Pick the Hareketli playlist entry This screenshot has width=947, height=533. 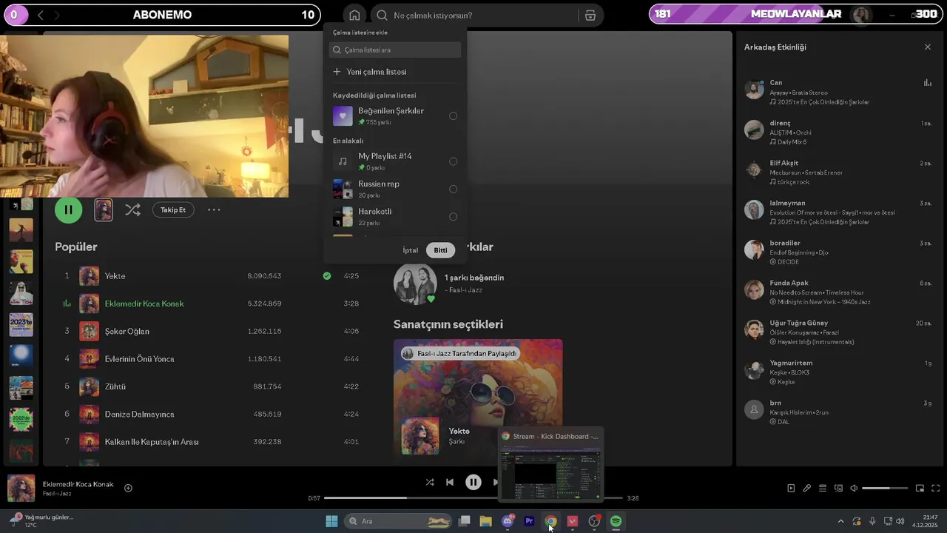[395, 216]
